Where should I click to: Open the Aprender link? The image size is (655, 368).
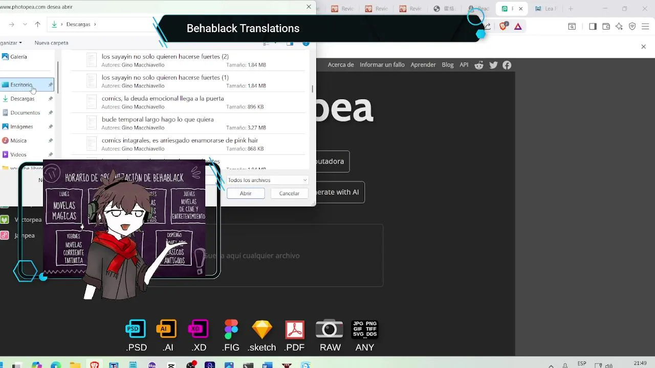(423, 65)
